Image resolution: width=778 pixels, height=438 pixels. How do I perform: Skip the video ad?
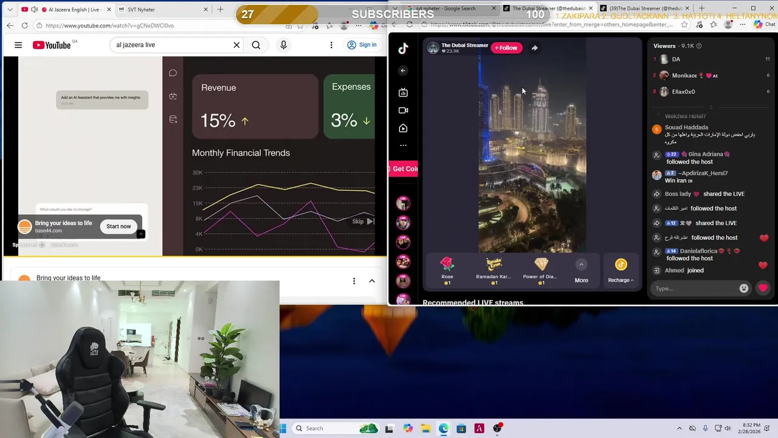click(x=363, y=221)
